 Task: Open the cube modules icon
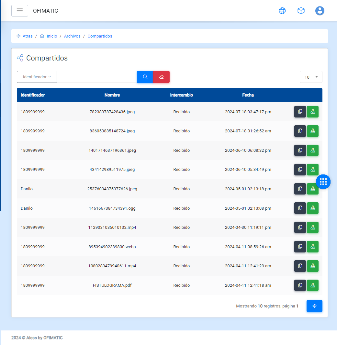click(x=301, y=11)
